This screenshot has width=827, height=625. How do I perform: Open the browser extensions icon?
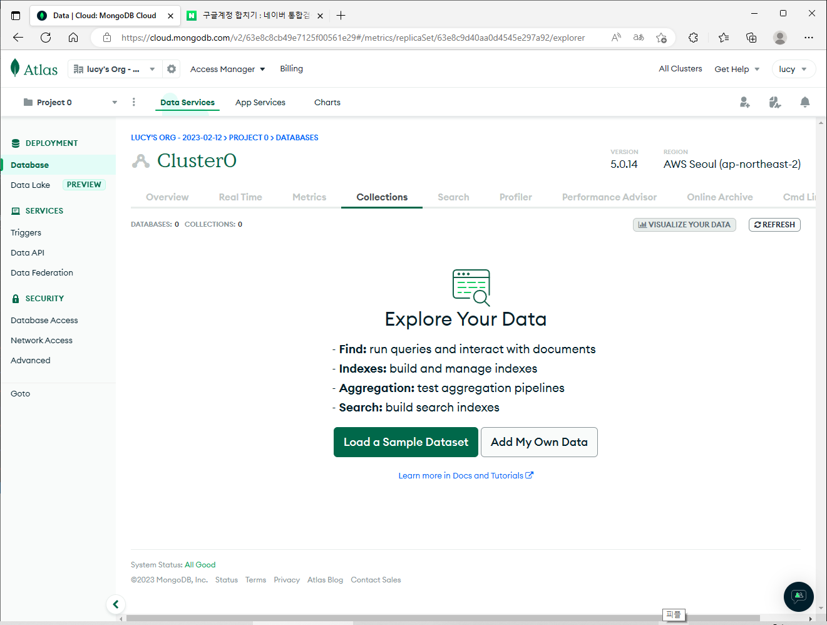click(693, 38)
